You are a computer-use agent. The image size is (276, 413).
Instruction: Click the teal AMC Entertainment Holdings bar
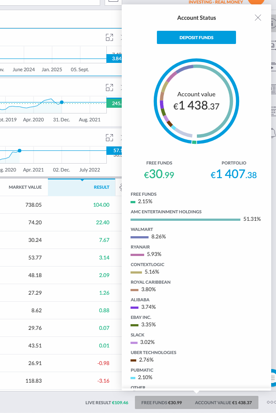pos(185,219)
